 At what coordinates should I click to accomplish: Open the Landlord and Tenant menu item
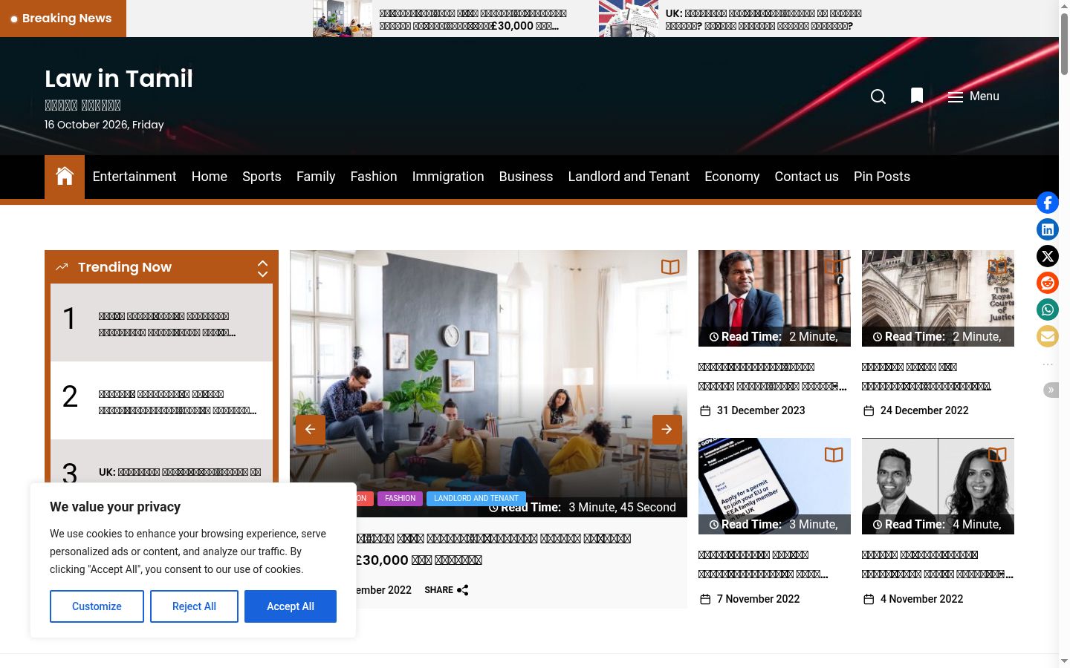(629, 177)
